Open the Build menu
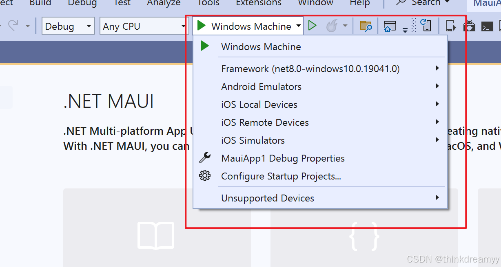 click(x=40, y=3)
